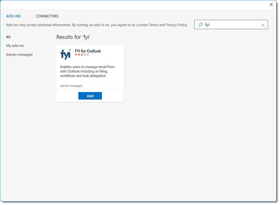Click the search magnifier icon

point(200,25)
